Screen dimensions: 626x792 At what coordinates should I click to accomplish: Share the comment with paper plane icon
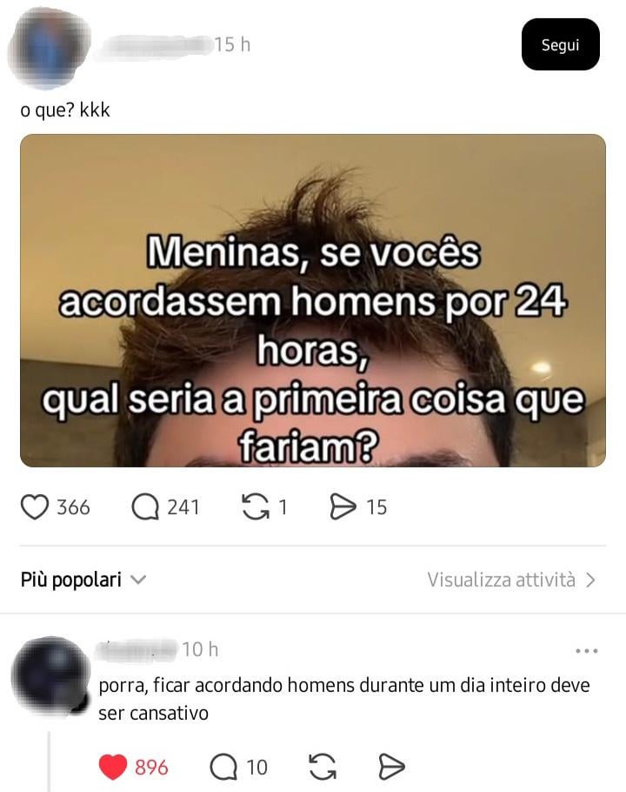pyautogui.click(x=391, y=768)
